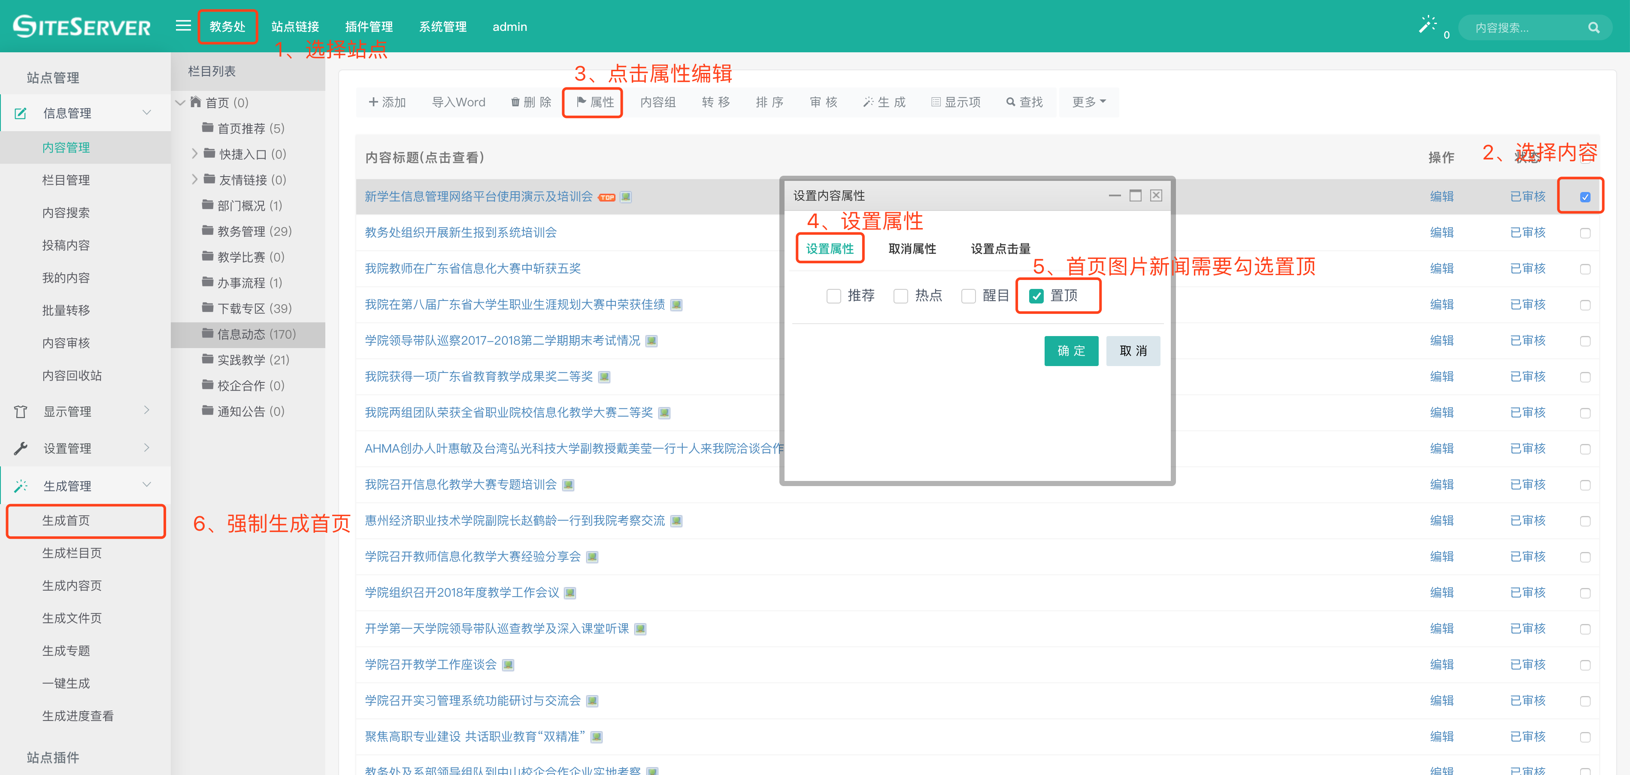This screenshot has width=1630, height=775.
Task: Click the 属性 flag toolbar button
Action: pyautogui.click(x=594, y=102)
